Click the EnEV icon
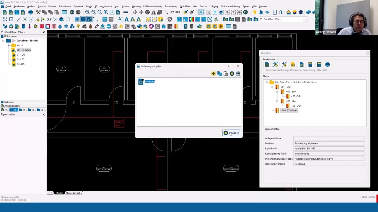Screen dimensions: 378x212 [103, 26]
